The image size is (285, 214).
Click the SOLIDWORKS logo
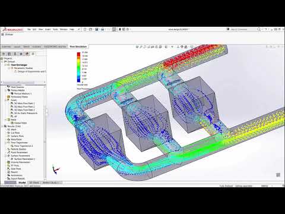pos(13,30)
